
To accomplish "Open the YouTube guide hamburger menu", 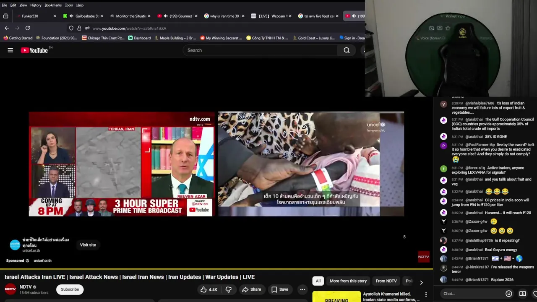I will coord(10,50).
